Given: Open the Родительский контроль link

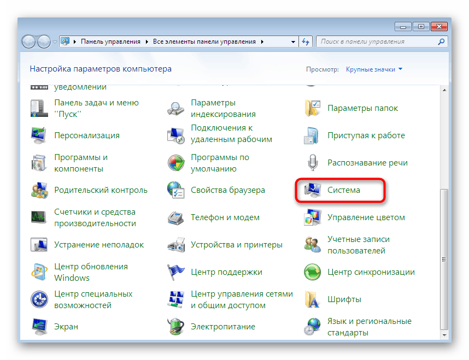Looking at the screenshot, I should [101, 190].
